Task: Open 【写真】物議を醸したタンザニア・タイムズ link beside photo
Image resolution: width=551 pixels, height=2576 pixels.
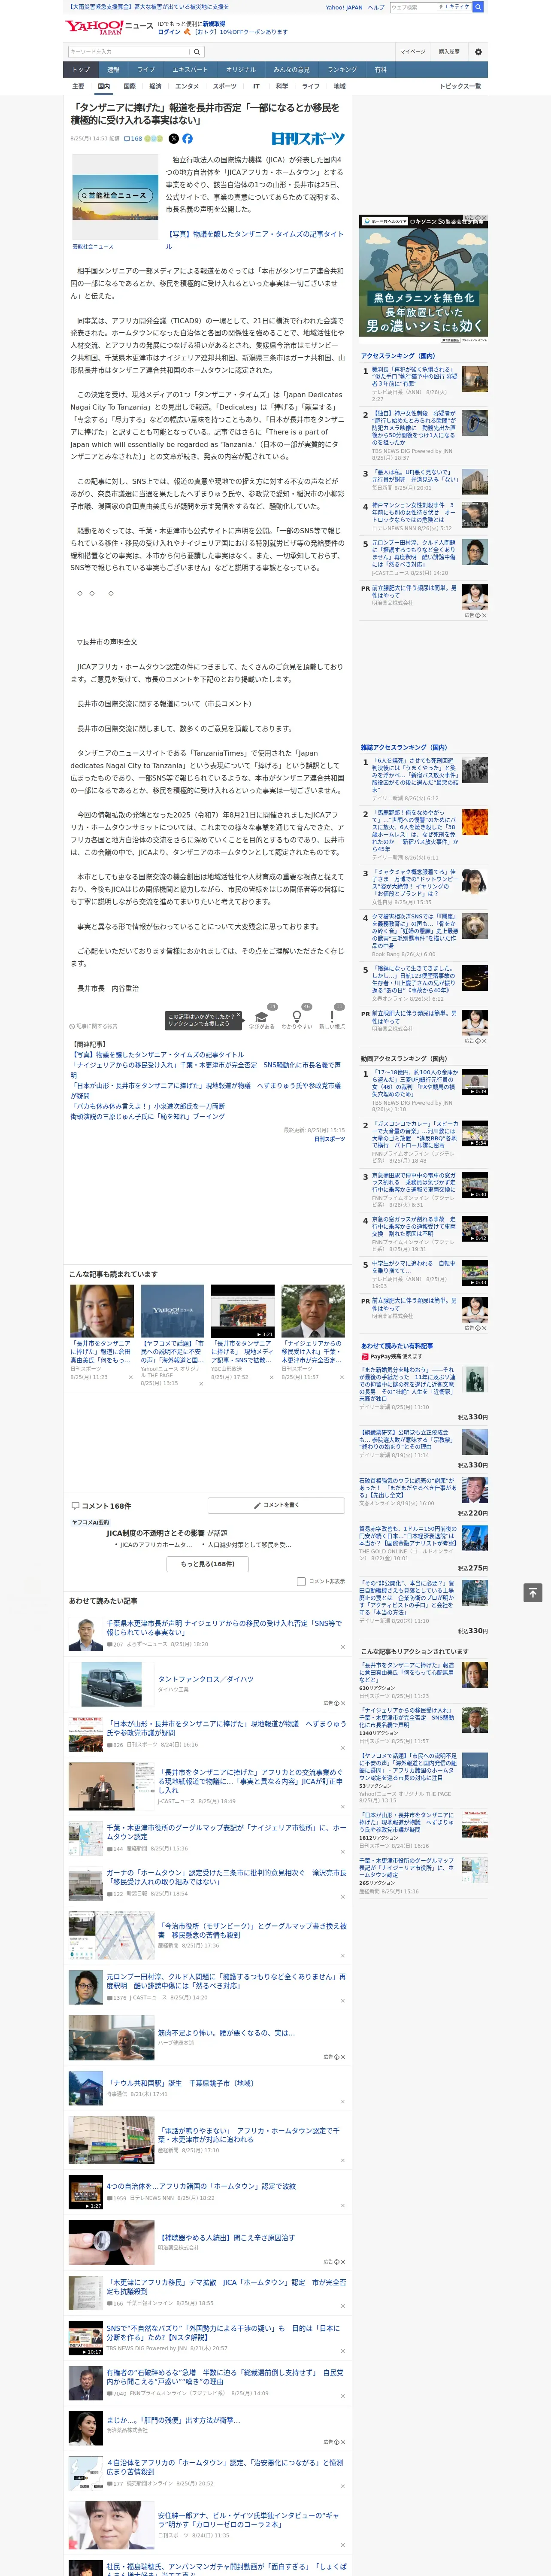Action: pos(254,240)
